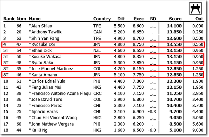
Task: Click the pommel horse apparatus icon
Action: tap(195, 8)
